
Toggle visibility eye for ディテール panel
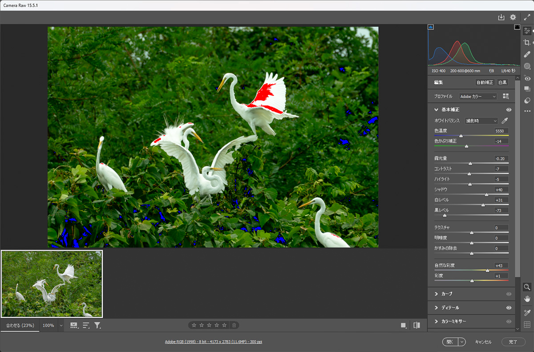point(509,308)
